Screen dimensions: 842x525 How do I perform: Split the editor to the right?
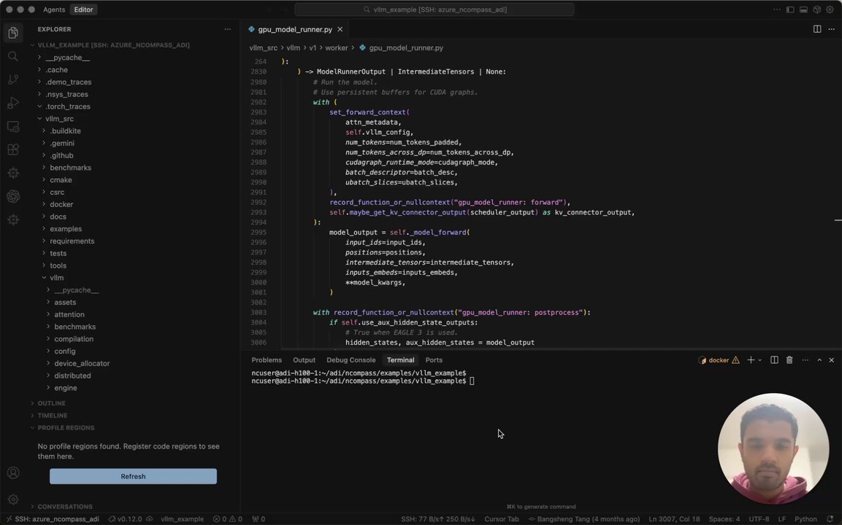(816, 29)
